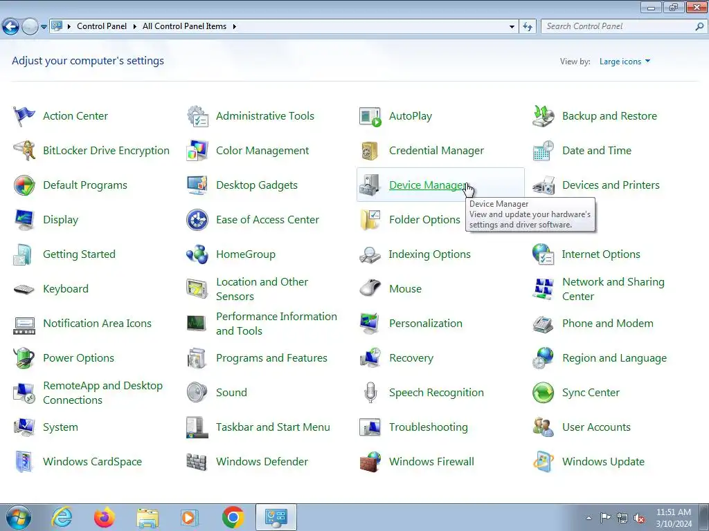Expand arrow after Control Panel breadcrumb
The image size is (709, 531).
pyautogui.click(x=135, y=26)
